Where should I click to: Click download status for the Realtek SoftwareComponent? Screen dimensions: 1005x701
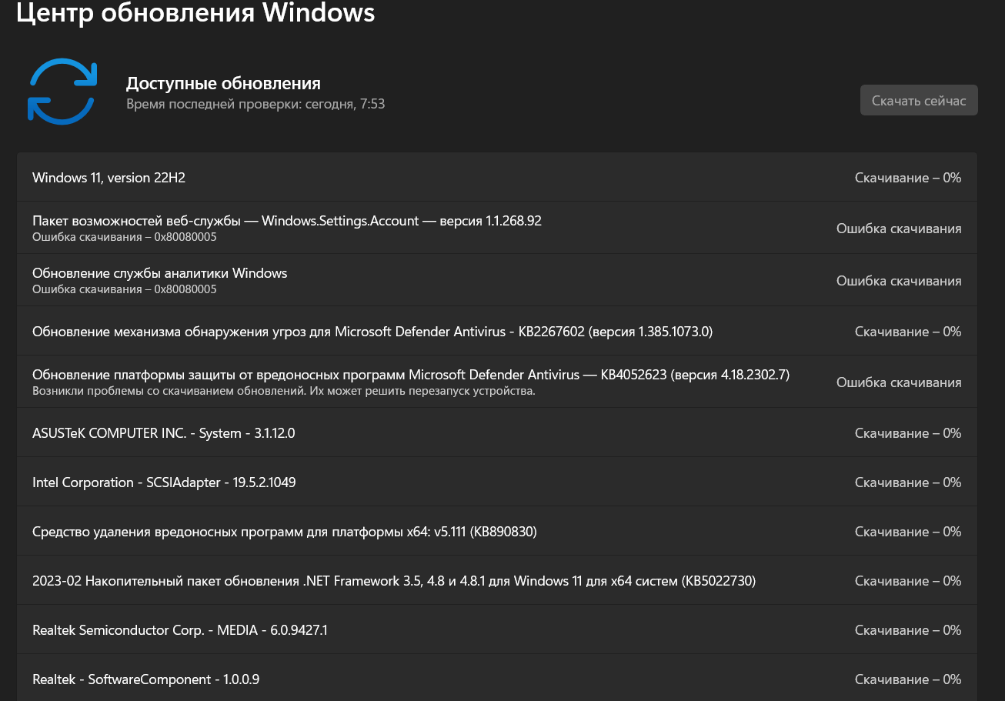908,679
